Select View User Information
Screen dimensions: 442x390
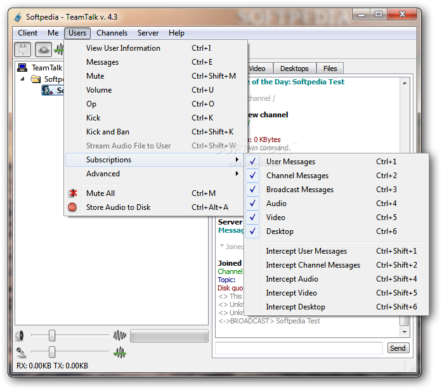155,48
